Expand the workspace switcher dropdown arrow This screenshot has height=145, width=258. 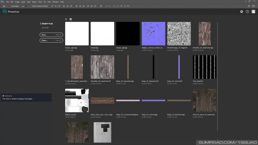point(256,6)
